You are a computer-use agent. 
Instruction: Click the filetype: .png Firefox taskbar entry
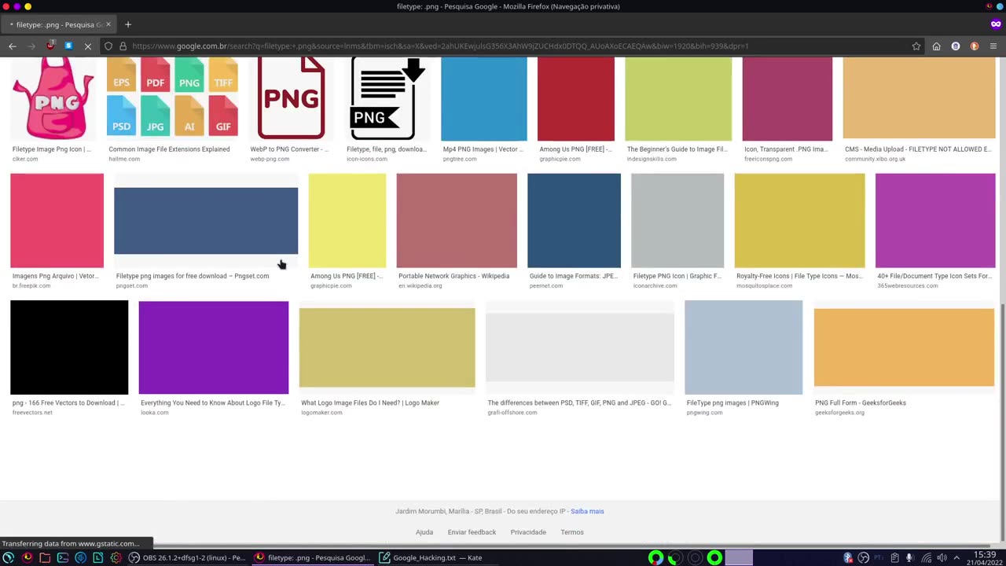pyautogui.click(x=313, y=558)
